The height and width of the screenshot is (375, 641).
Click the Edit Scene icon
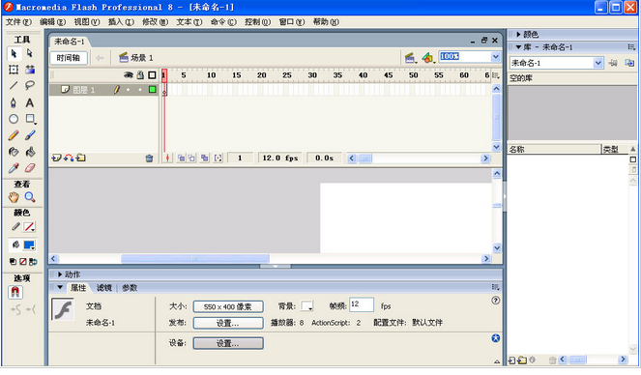pos(410,58)
